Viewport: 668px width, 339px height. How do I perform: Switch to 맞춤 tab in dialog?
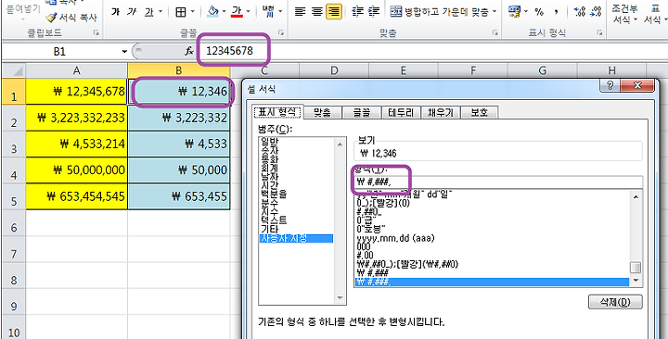click(322, 112)
